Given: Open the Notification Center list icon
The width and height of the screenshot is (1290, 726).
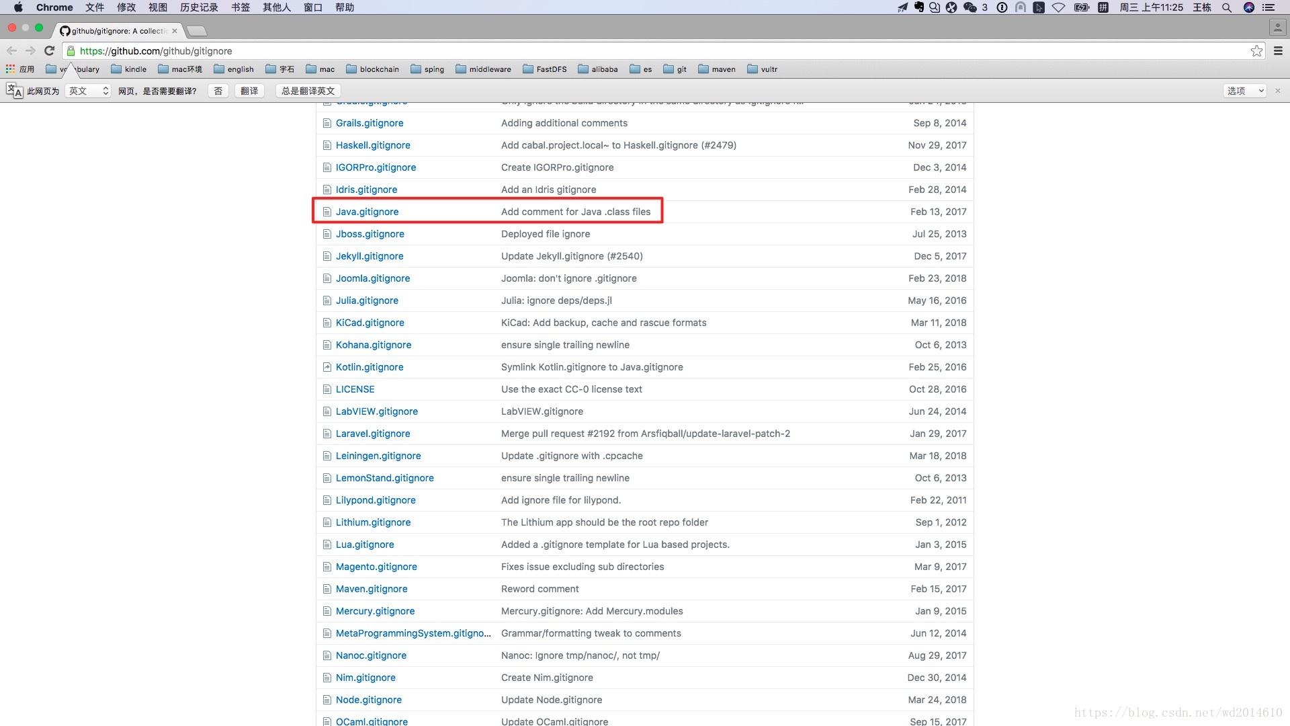Looking at the screenshot, I should click(x=1268, y=7).
